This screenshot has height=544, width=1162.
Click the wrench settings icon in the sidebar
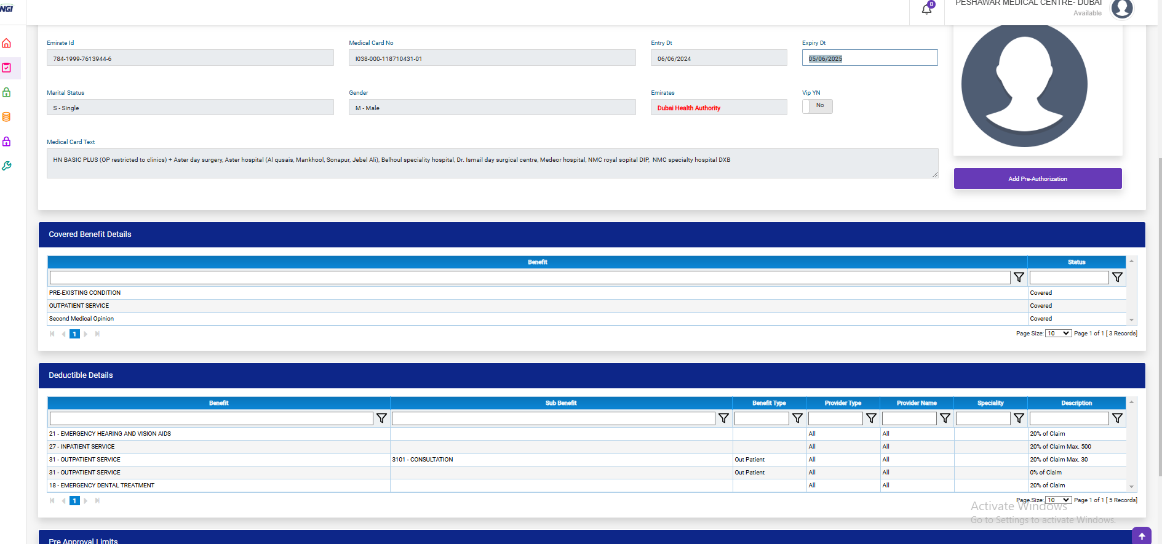coord(7,166)
